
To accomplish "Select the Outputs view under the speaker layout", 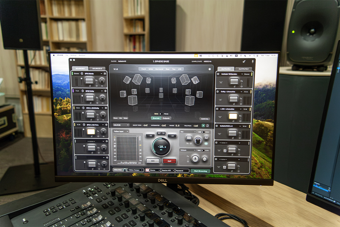I will 166,118.
